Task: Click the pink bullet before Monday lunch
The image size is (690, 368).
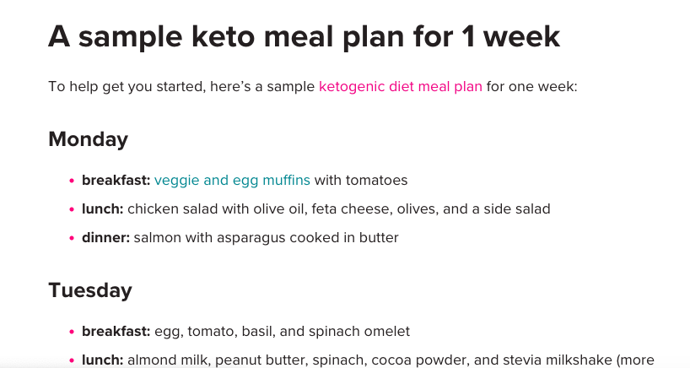Action: click(71, 209)
